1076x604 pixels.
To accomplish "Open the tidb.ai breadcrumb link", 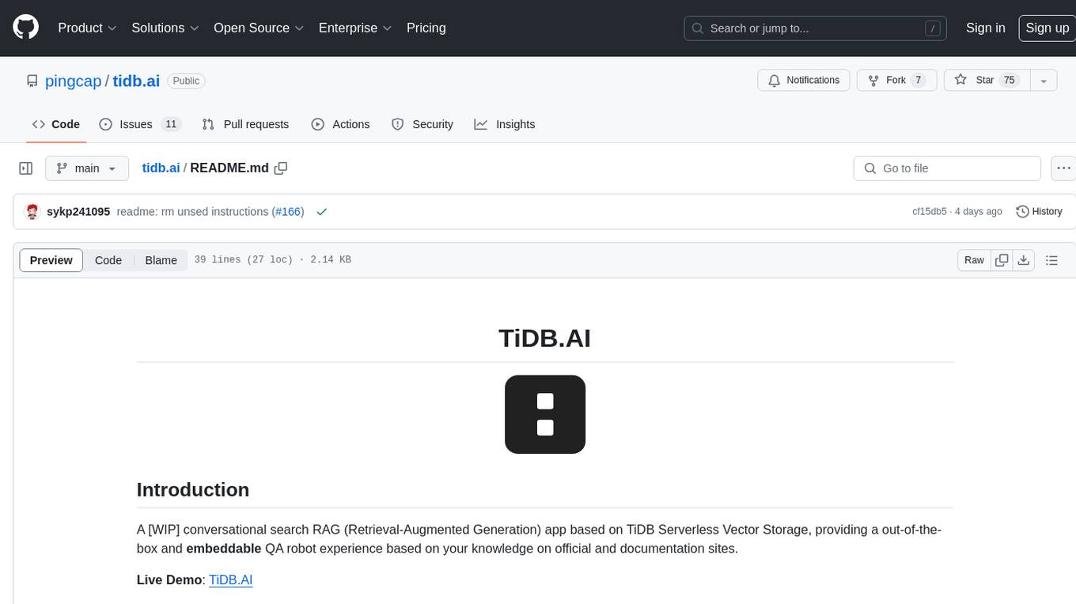I will pos(161,168).
